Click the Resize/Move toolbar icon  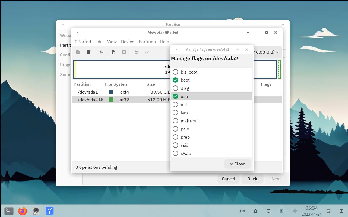pyautogui.click(x=101, y=52)
